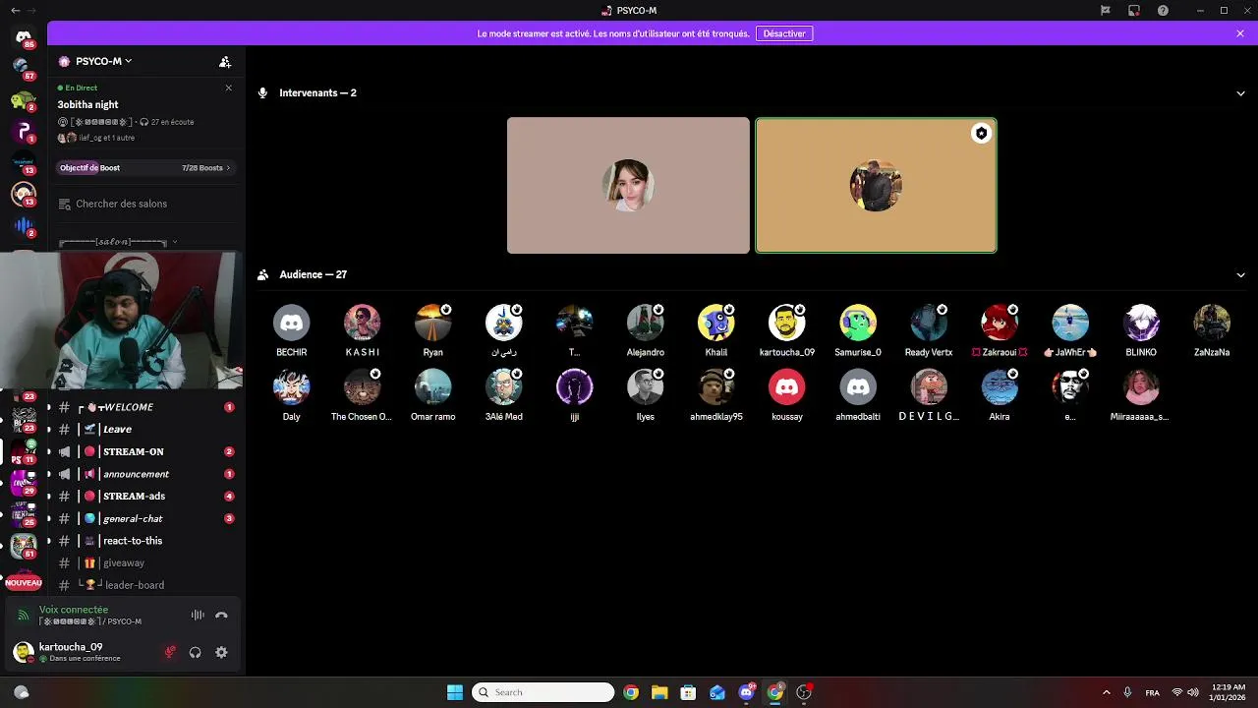This screenshot has width=1258, height=708.
Task: Open ahmedklay95 audience avatar
Action: pyautogui.click(x=715, y=387)
